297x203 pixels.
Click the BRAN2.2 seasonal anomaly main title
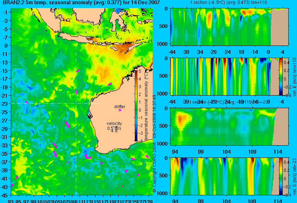click(81, 3)
